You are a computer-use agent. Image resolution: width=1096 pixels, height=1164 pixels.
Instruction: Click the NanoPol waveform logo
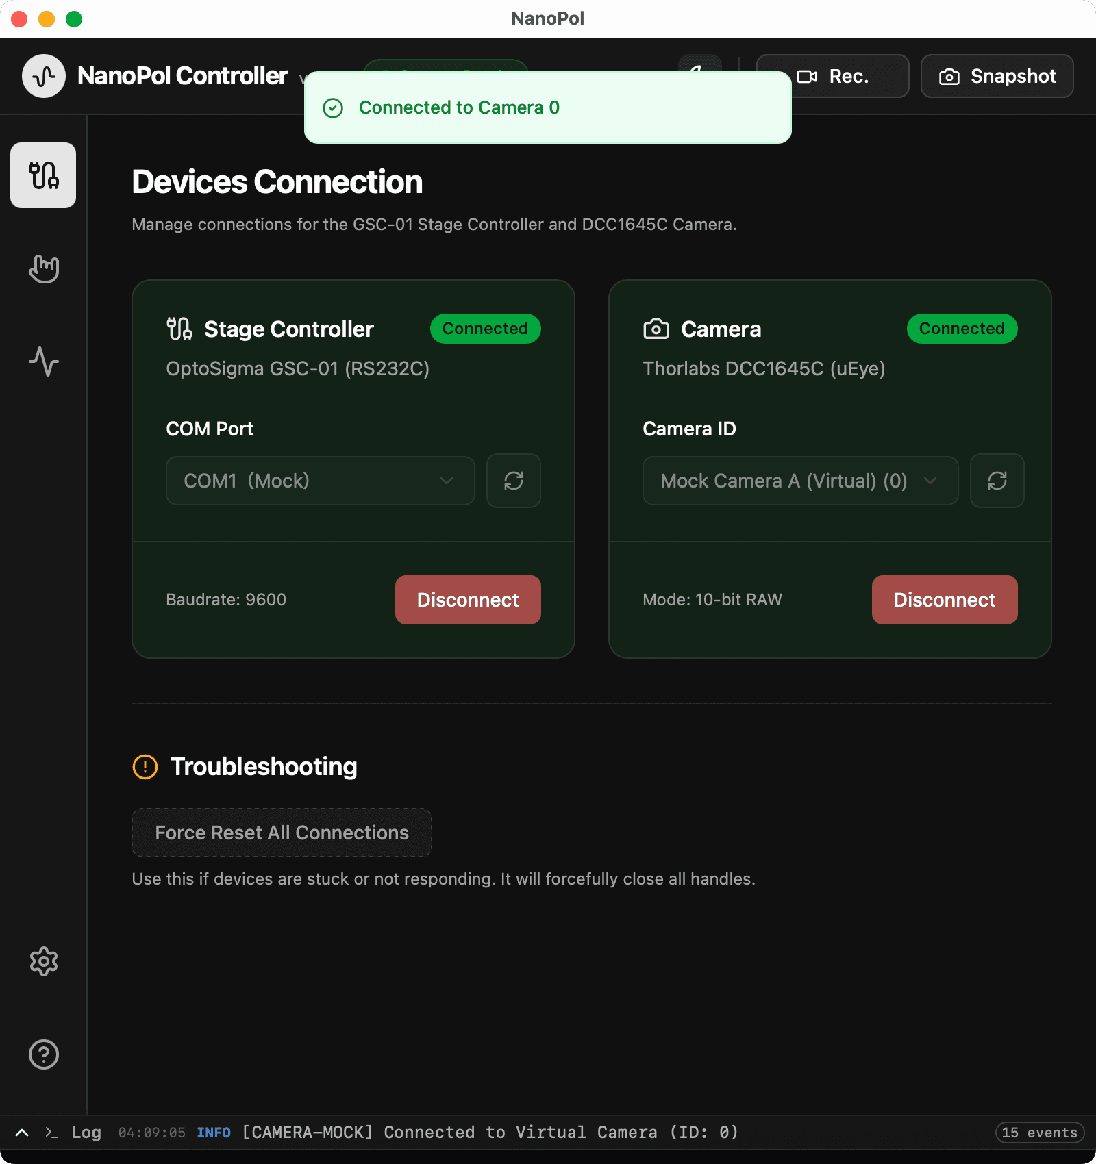click(44, 76)
